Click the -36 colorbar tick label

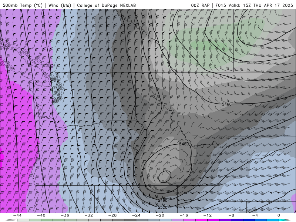tap(65, 215)
